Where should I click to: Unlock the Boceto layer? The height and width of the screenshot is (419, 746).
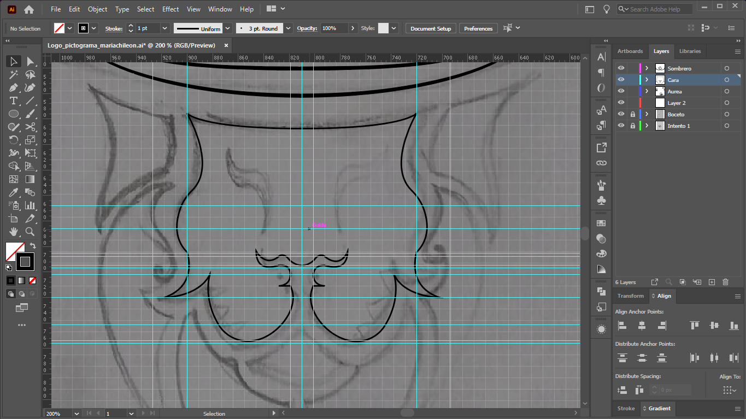633,114
